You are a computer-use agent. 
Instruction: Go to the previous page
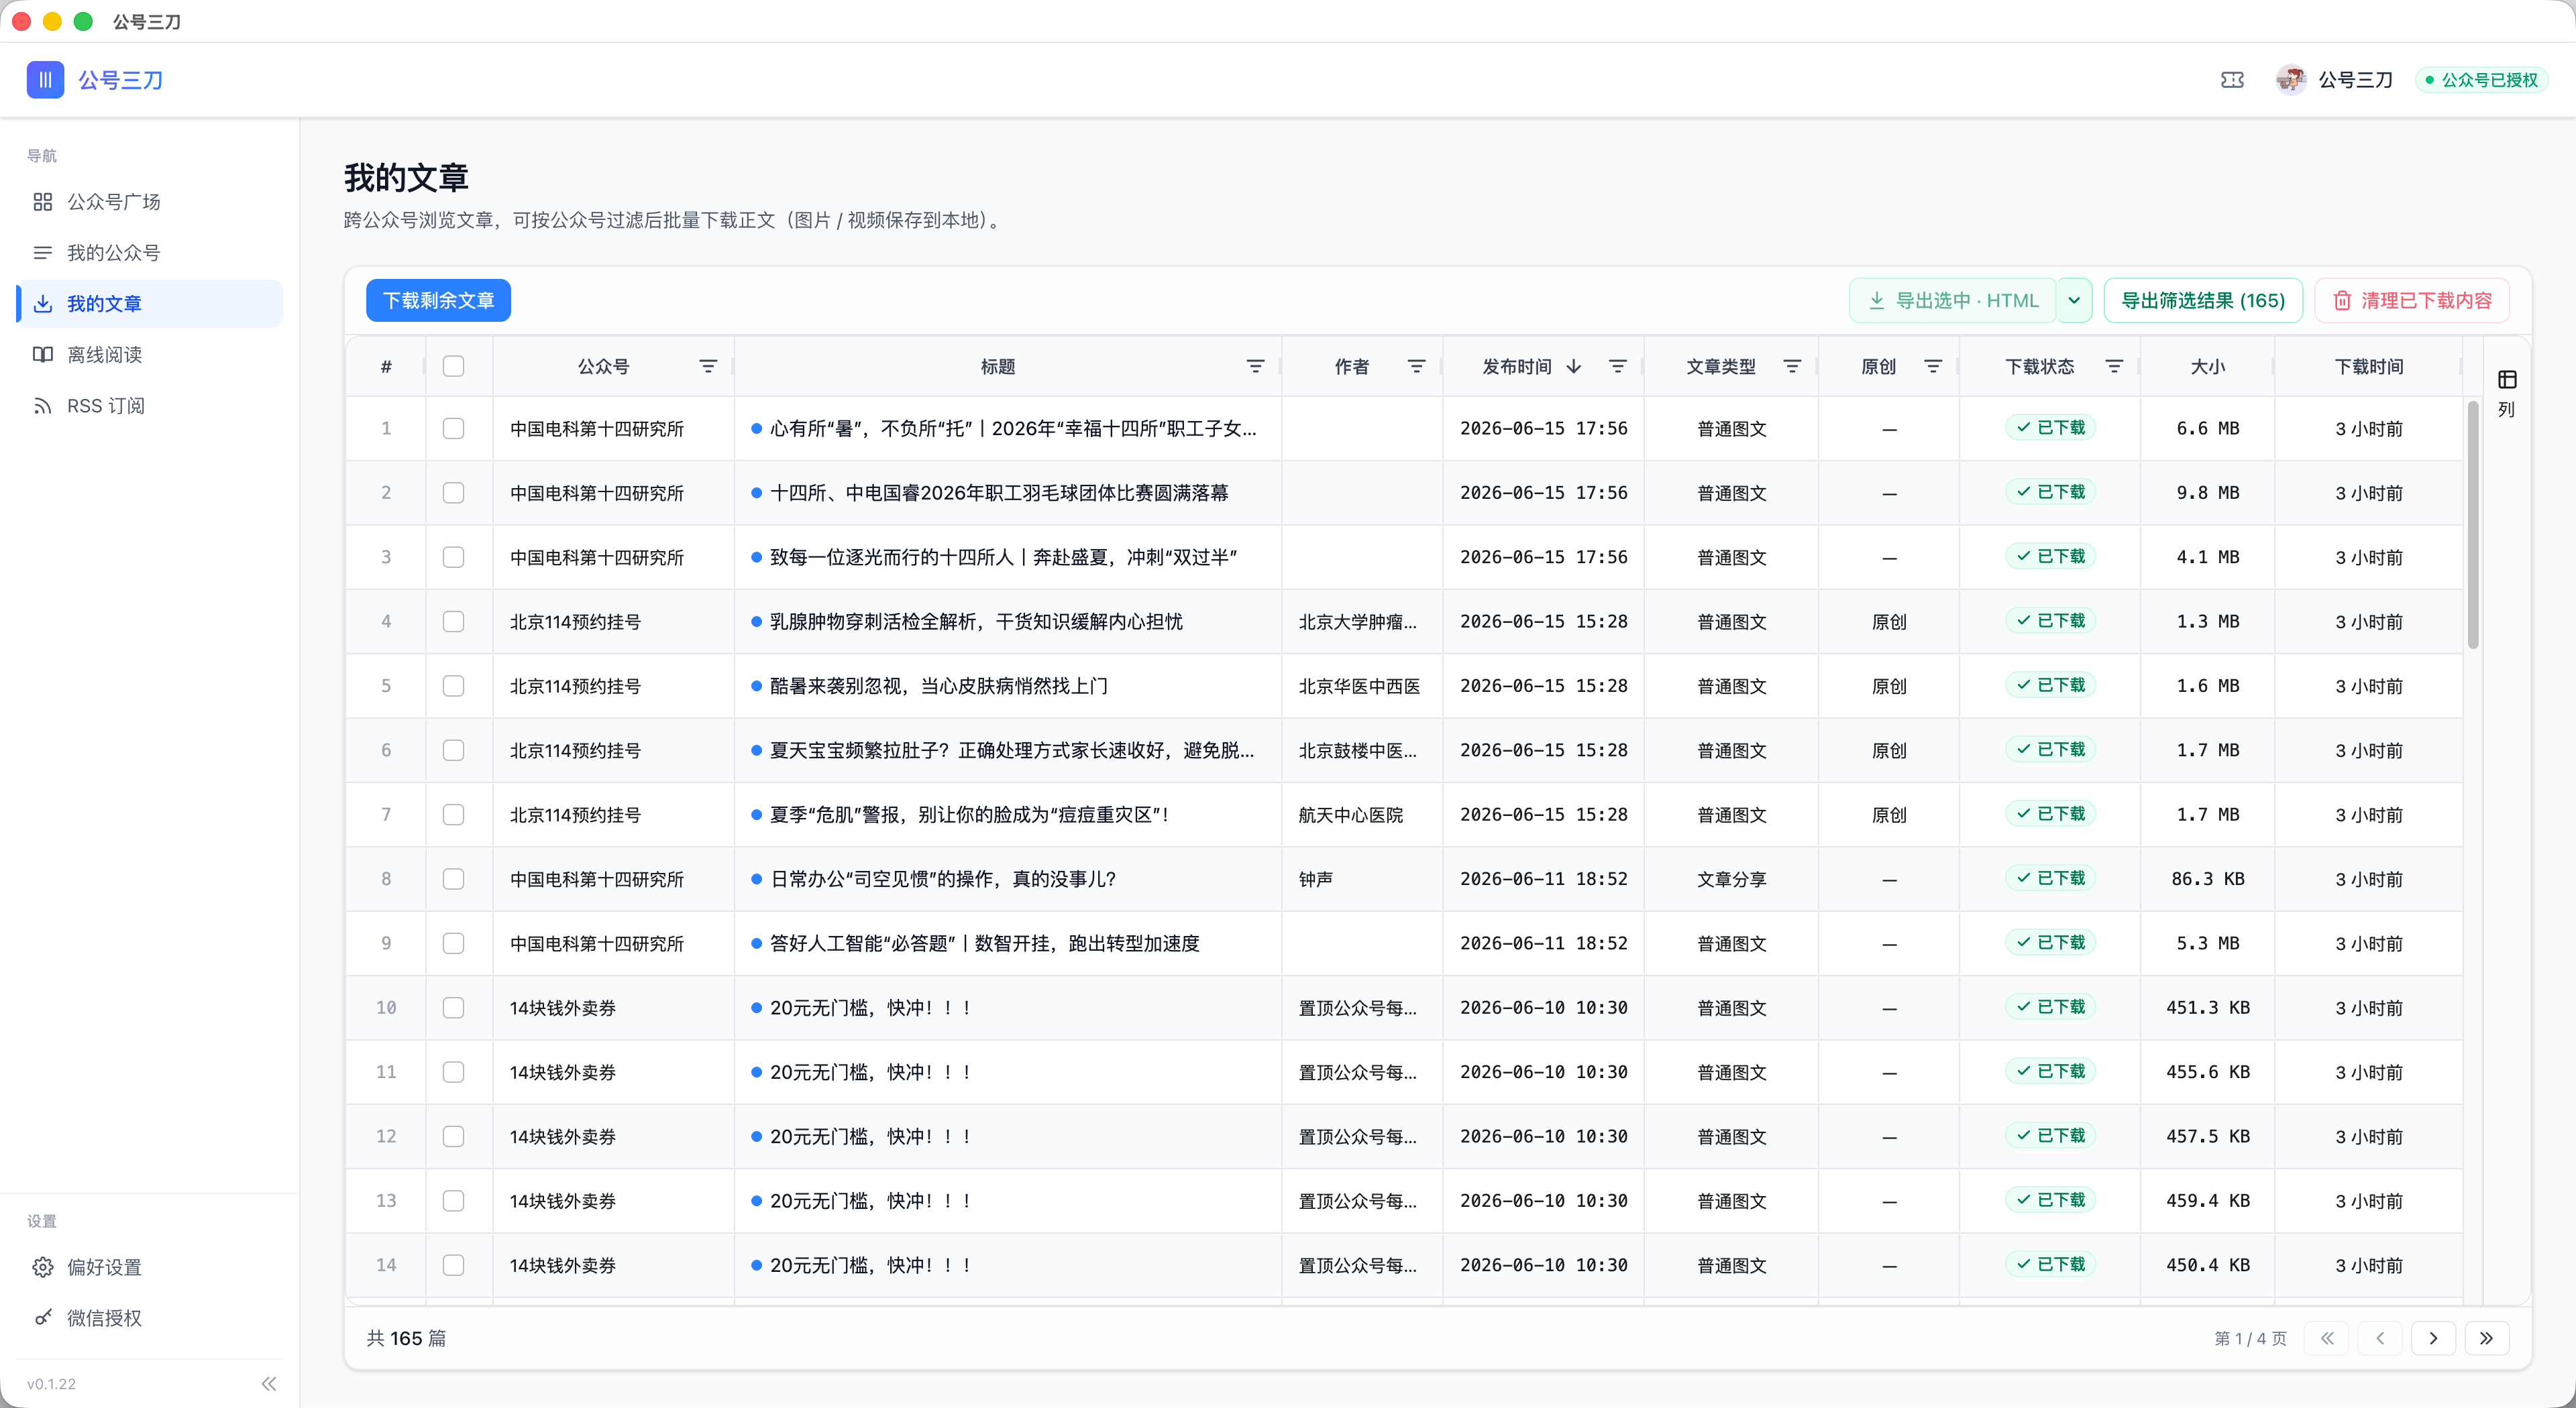(x=2380, y=1338)
